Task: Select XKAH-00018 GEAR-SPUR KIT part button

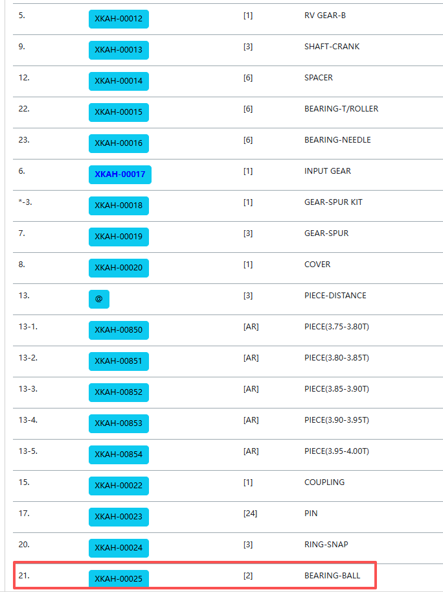Action: (119, 206)
